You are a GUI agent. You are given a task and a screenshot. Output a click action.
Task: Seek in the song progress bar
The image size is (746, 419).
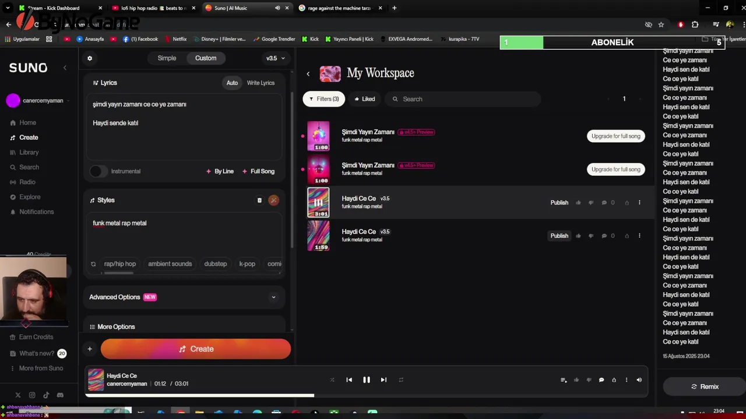367,396
